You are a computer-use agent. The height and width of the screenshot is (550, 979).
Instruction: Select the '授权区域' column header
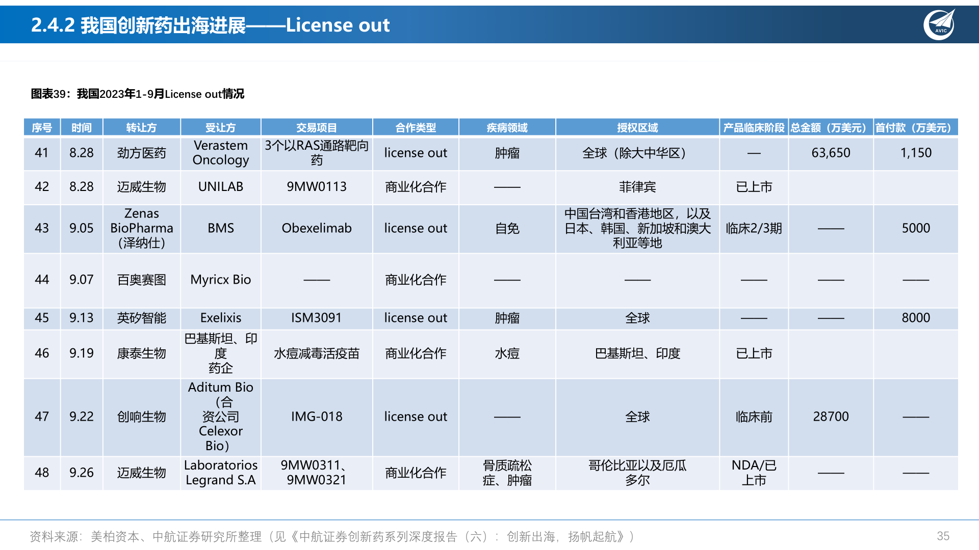click(637, 127)
